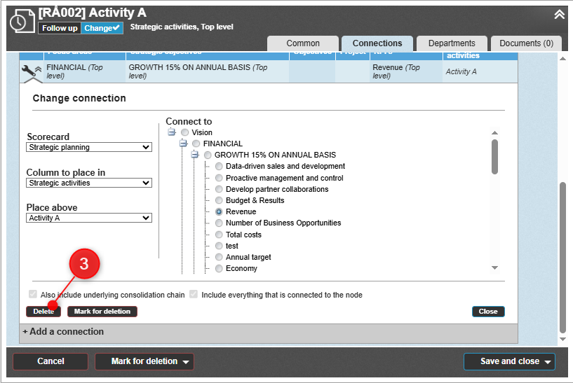Open the Scorecard dropdown
Viewport: 573px width, 383px height.
[x=89, y=147]
